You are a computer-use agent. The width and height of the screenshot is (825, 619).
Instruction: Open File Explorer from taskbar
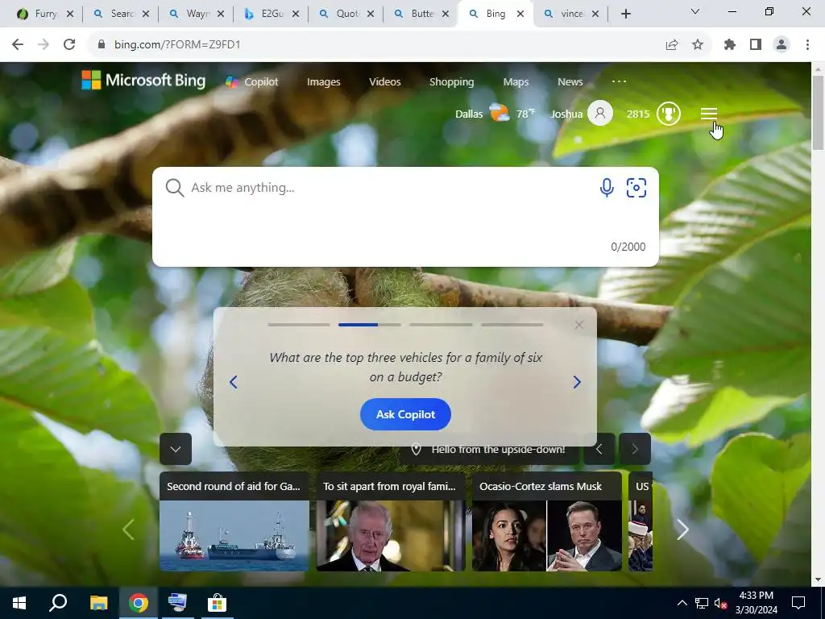98,603
